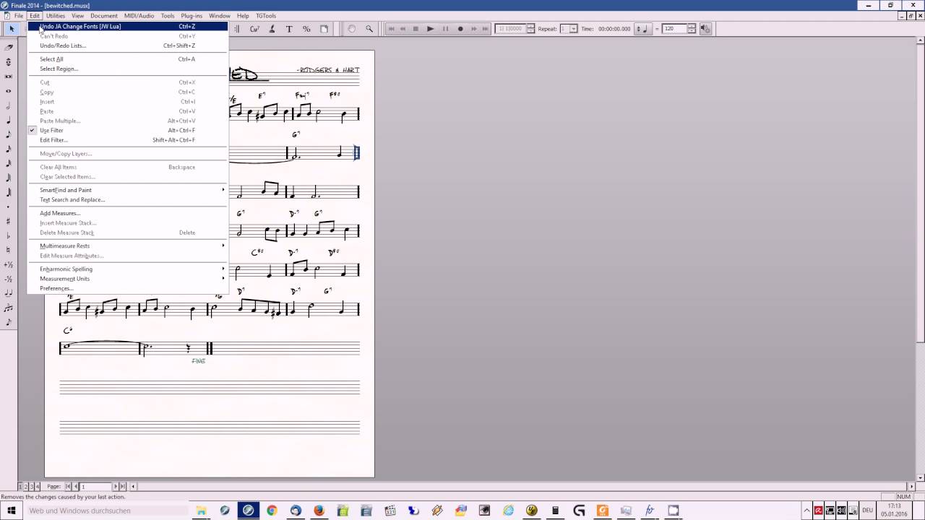This screenshot has height=520, width=925.
Task: Fast forward playback
Action: click(x=474, y=29)
